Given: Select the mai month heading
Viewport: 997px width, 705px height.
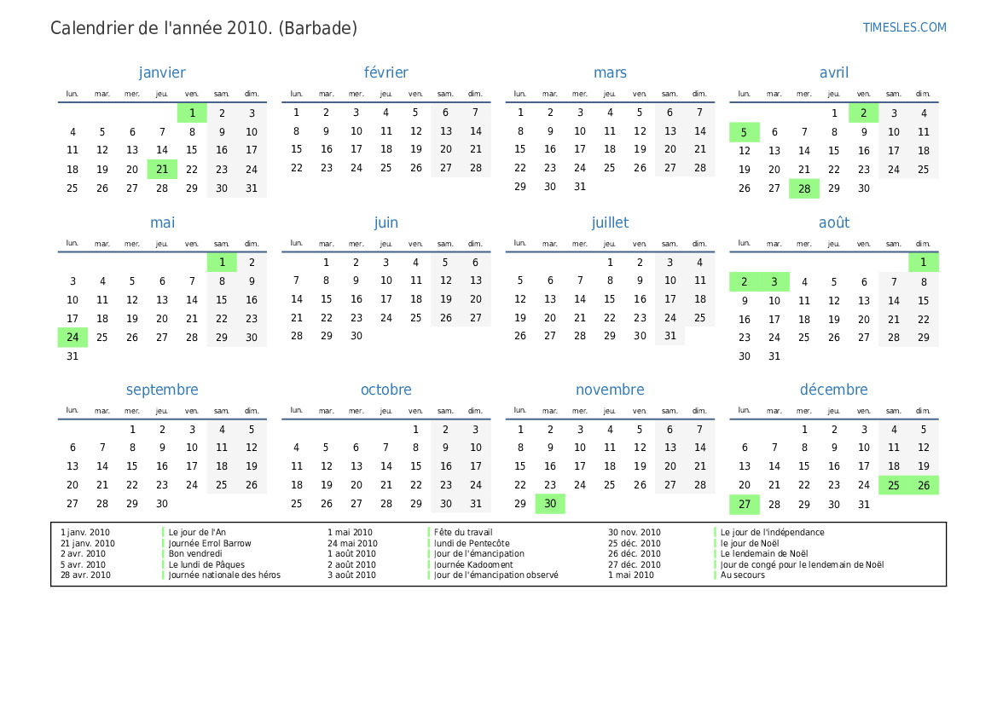Looking at the screenshot, I should coord(162,222).
